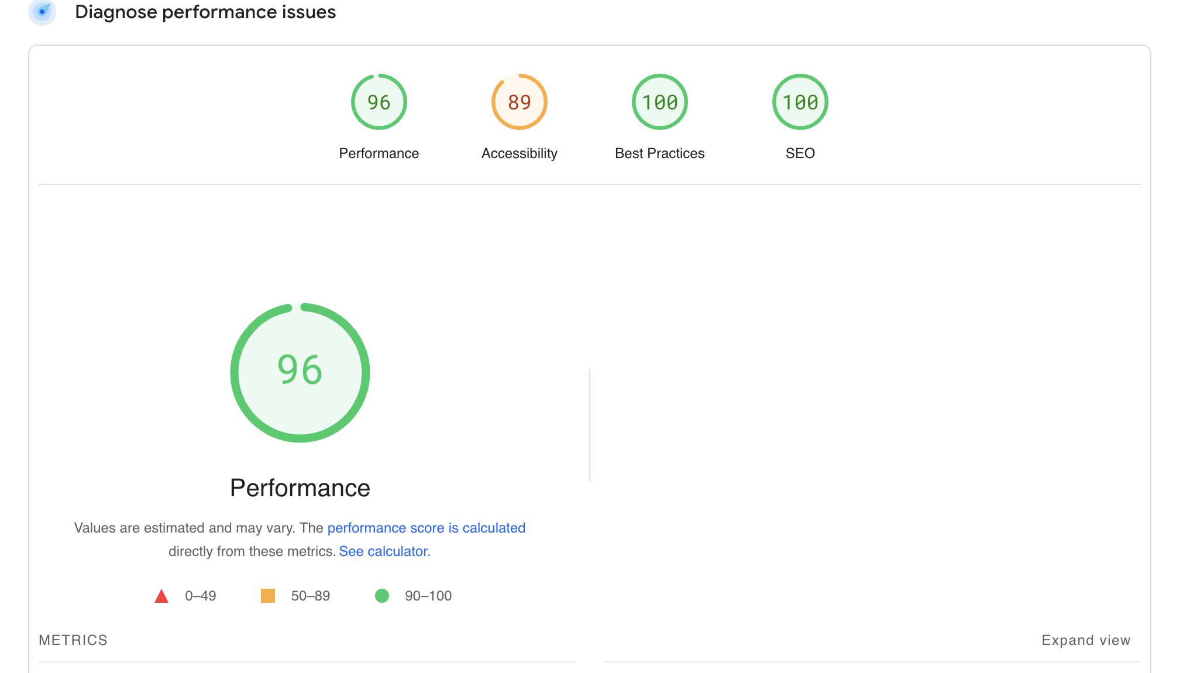Click the 89 Accessibility score gauge
The width and height of the screenshot is (1183, 673).
[x=519, y=102]
